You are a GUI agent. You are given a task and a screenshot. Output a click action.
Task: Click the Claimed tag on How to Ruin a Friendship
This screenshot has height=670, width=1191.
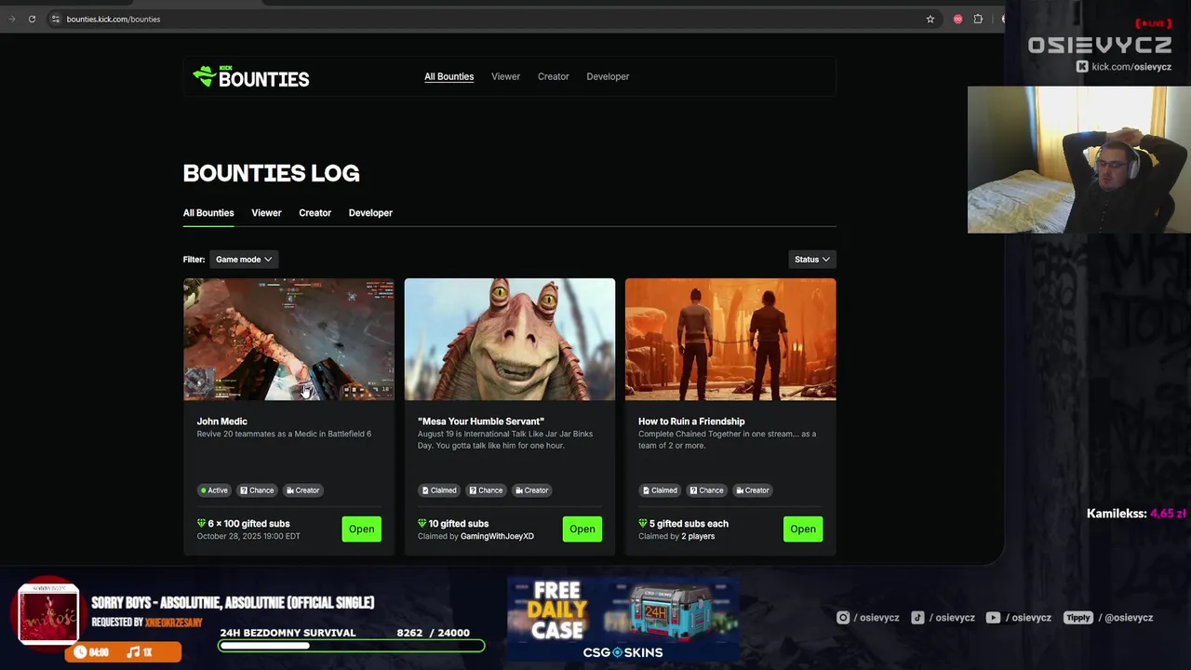[660, 490]
